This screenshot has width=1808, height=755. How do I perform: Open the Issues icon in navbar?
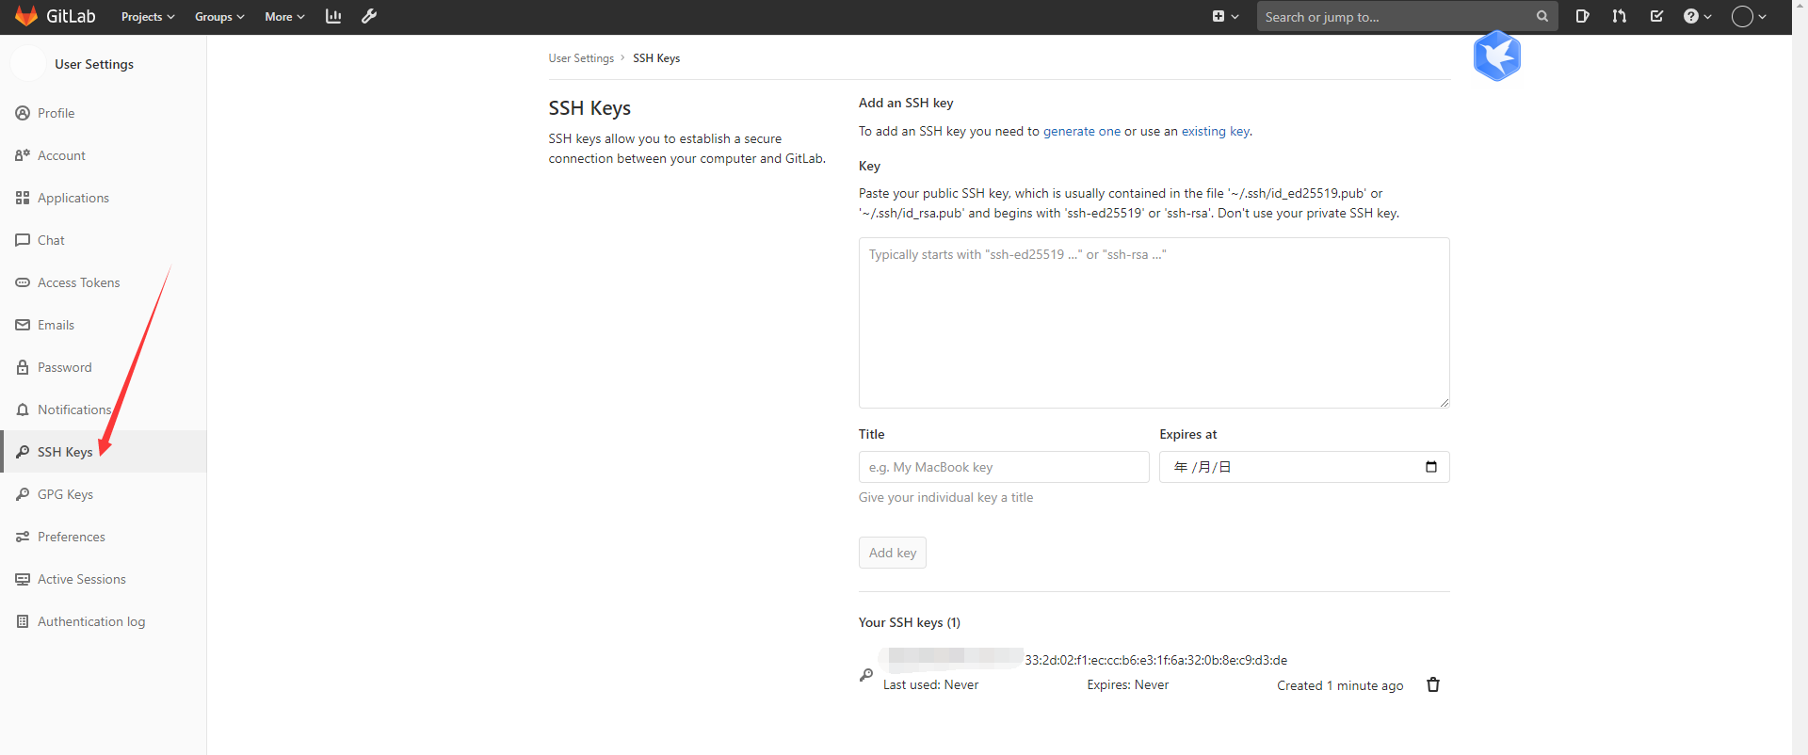pyautogui.click(x=1582, y=16)
